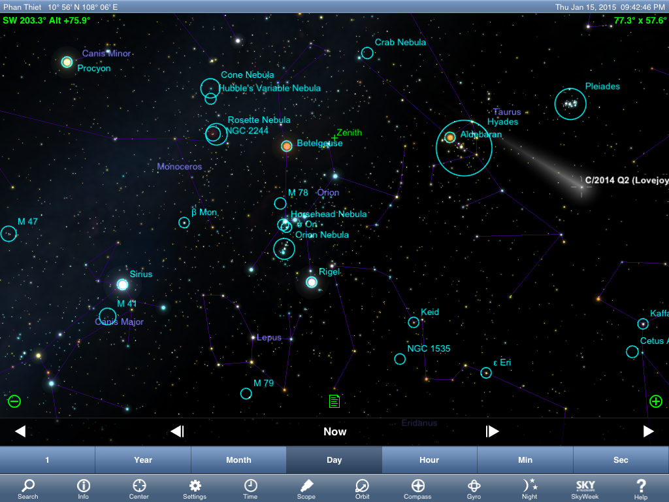Toggle Gyro motion control
The image size is (669, 502).
point(474,488)
